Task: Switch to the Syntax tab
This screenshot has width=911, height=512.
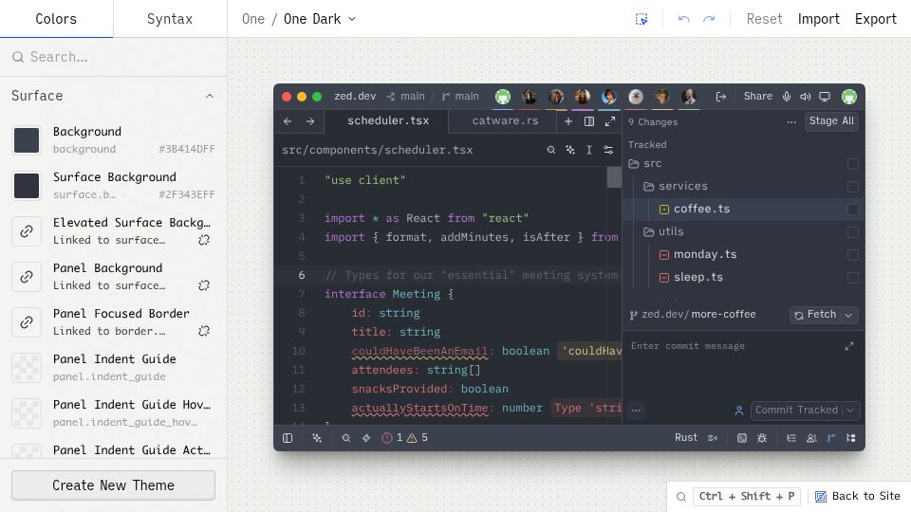Action: click(x=170, y=19)
